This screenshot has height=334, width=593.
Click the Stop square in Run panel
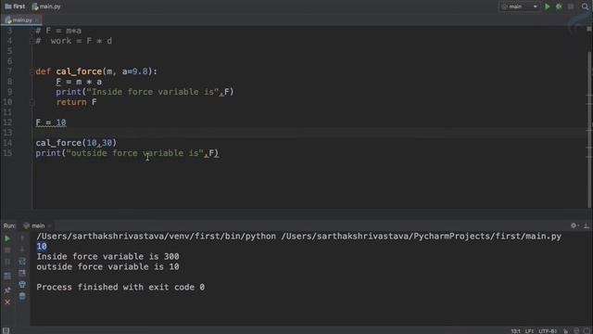click(7, 250)
